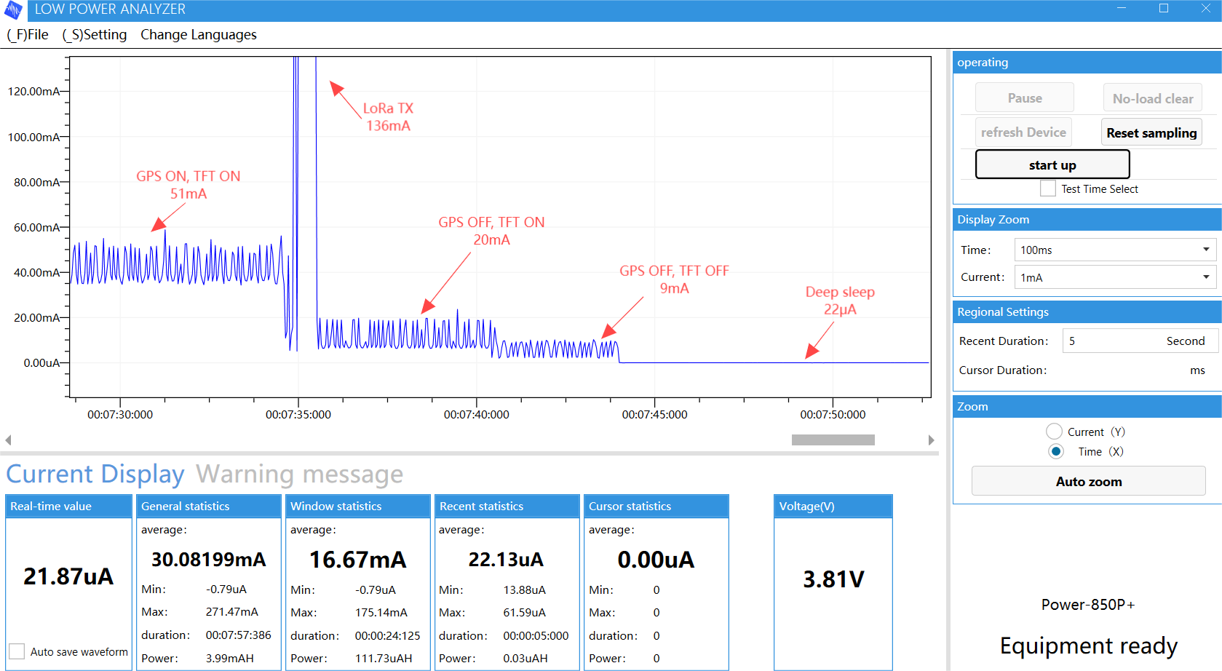Click the Reset sampling button
This screenshot has height=671, width=1222.
coord(1151,132)
